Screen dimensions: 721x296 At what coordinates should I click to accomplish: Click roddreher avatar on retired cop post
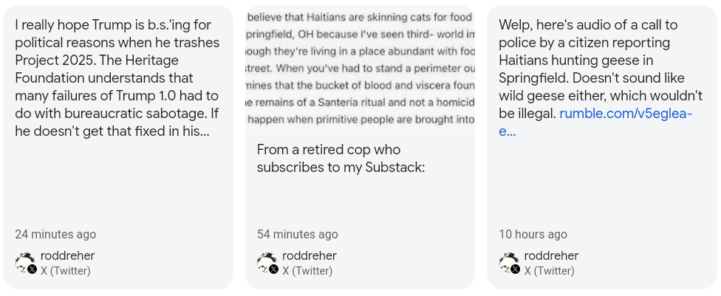(267, 262)
